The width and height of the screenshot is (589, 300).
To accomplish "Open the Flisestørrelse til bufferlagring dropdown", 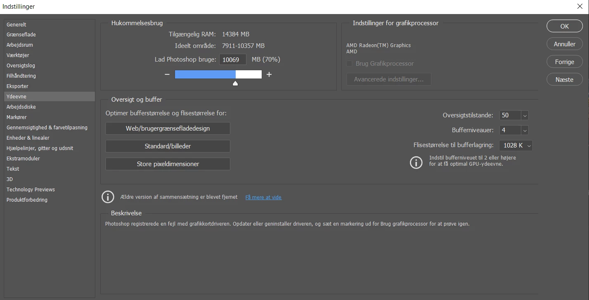I will [x=516, y=145].
